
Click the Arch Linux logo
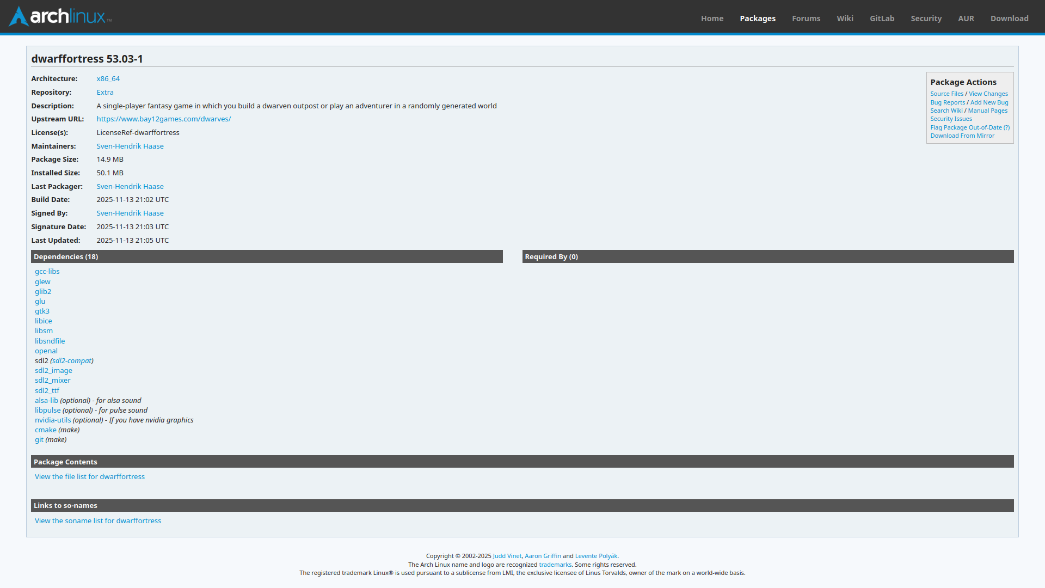(60, 16)
